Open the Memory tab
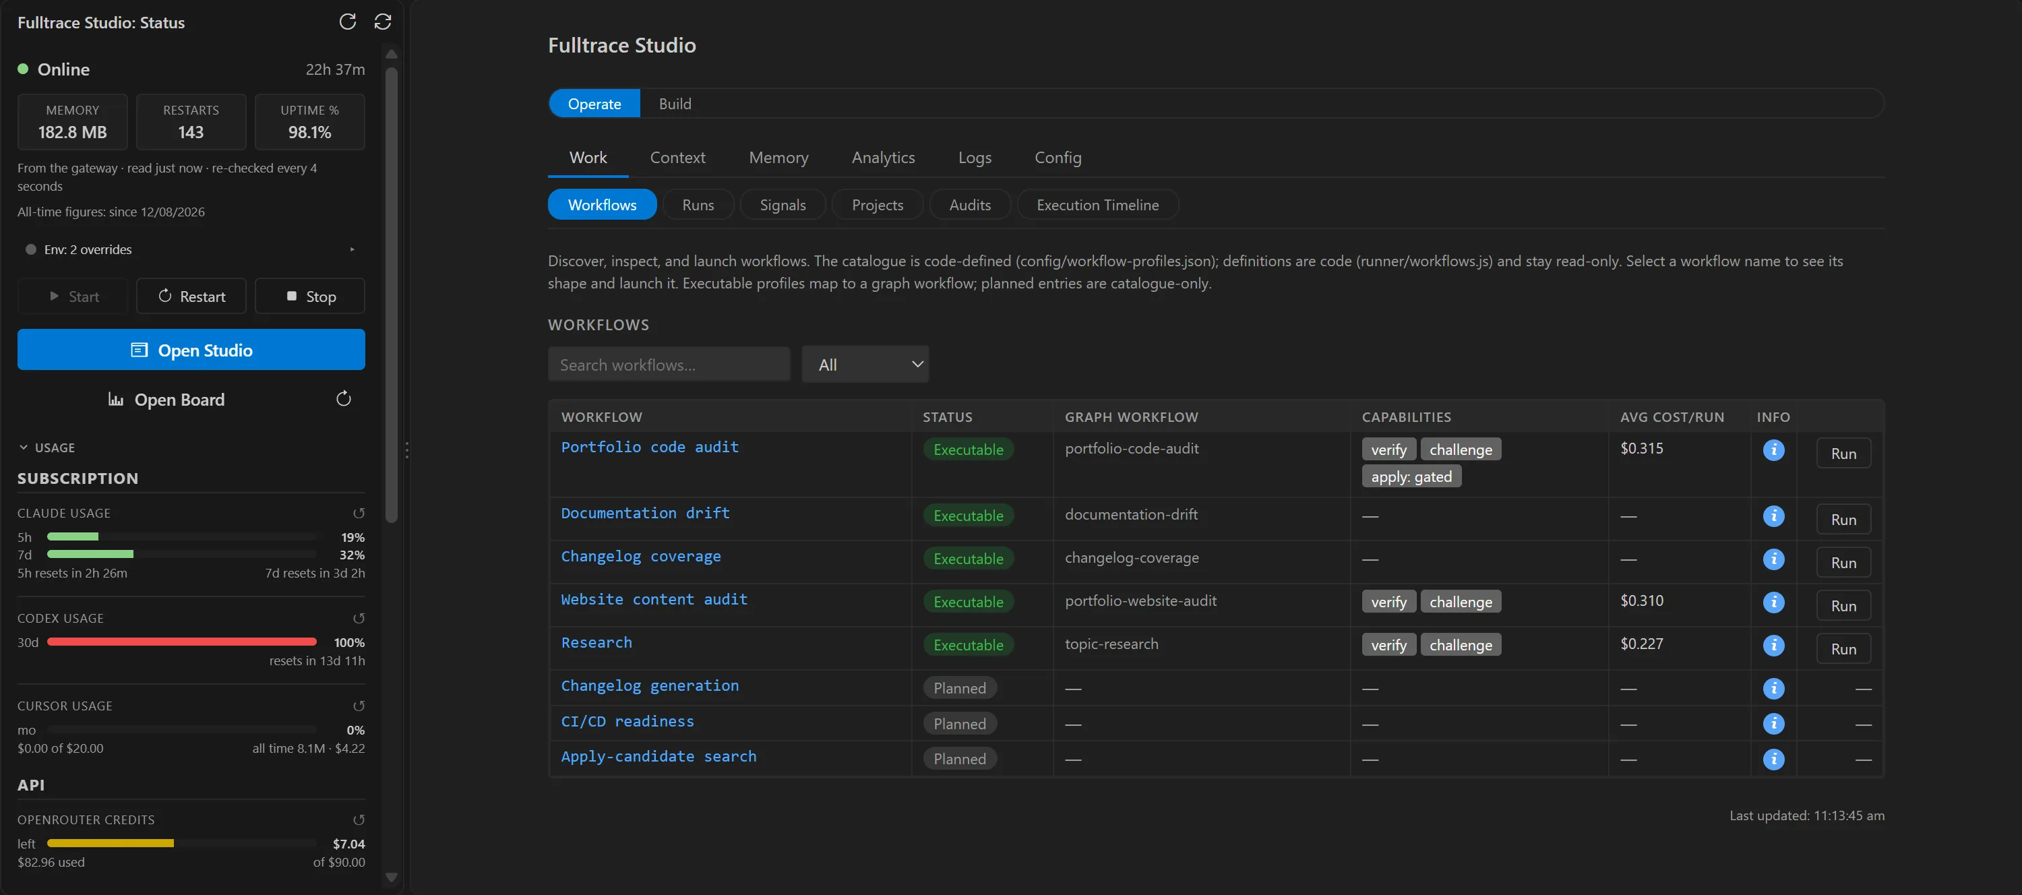 (x=778, y=158)
